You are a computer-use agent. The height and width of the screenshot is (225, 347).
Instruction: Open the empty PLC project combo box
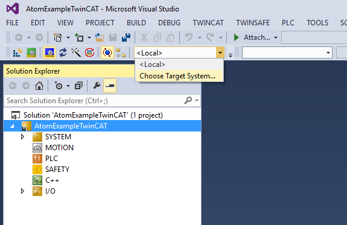pyautogui.click(x=287, y=52)
